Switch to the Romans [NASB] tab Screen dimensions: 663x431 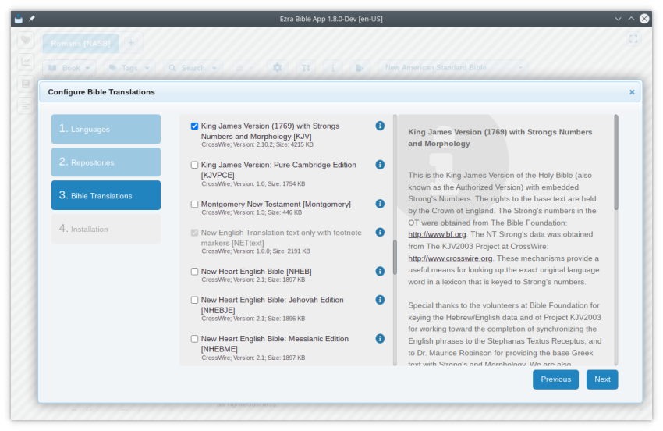click(x=80, y=43)
